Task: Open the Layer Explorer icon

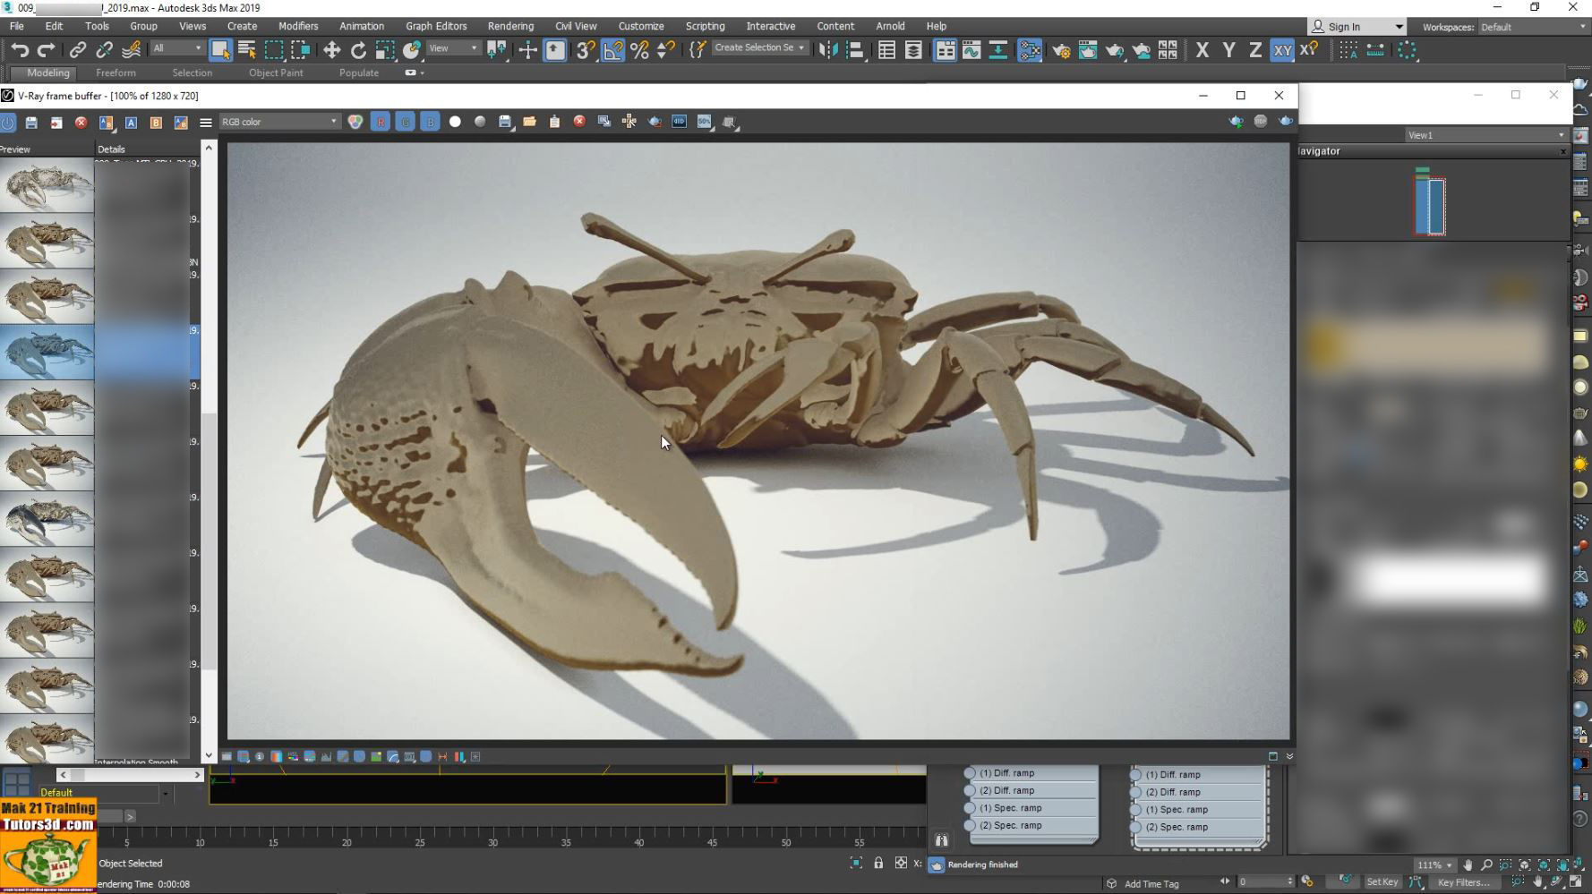Action: coord(913,50)
